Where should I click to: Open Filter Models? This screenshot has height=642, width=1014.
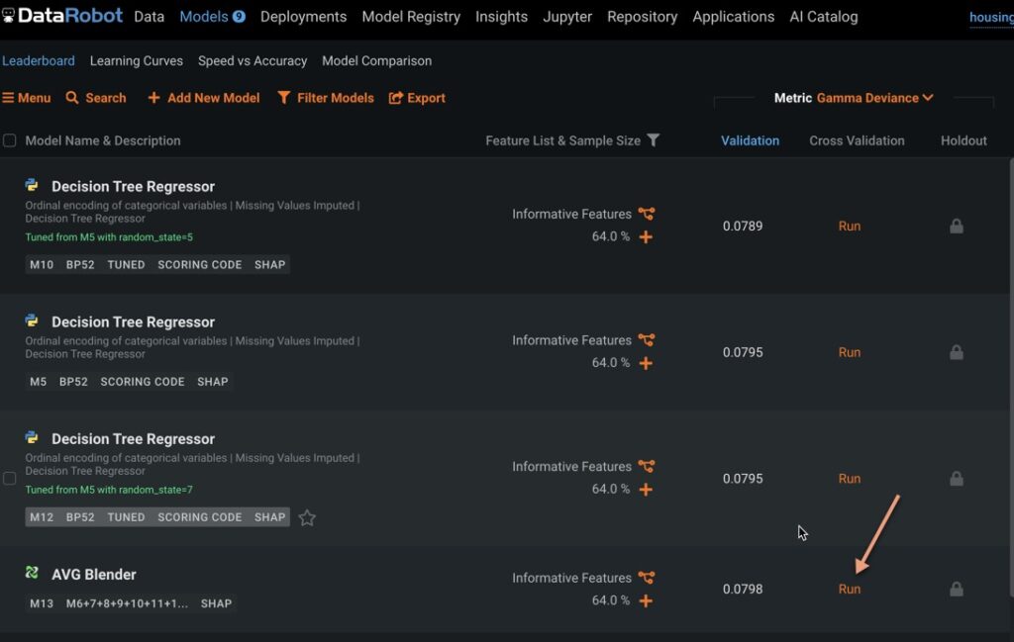325,98
